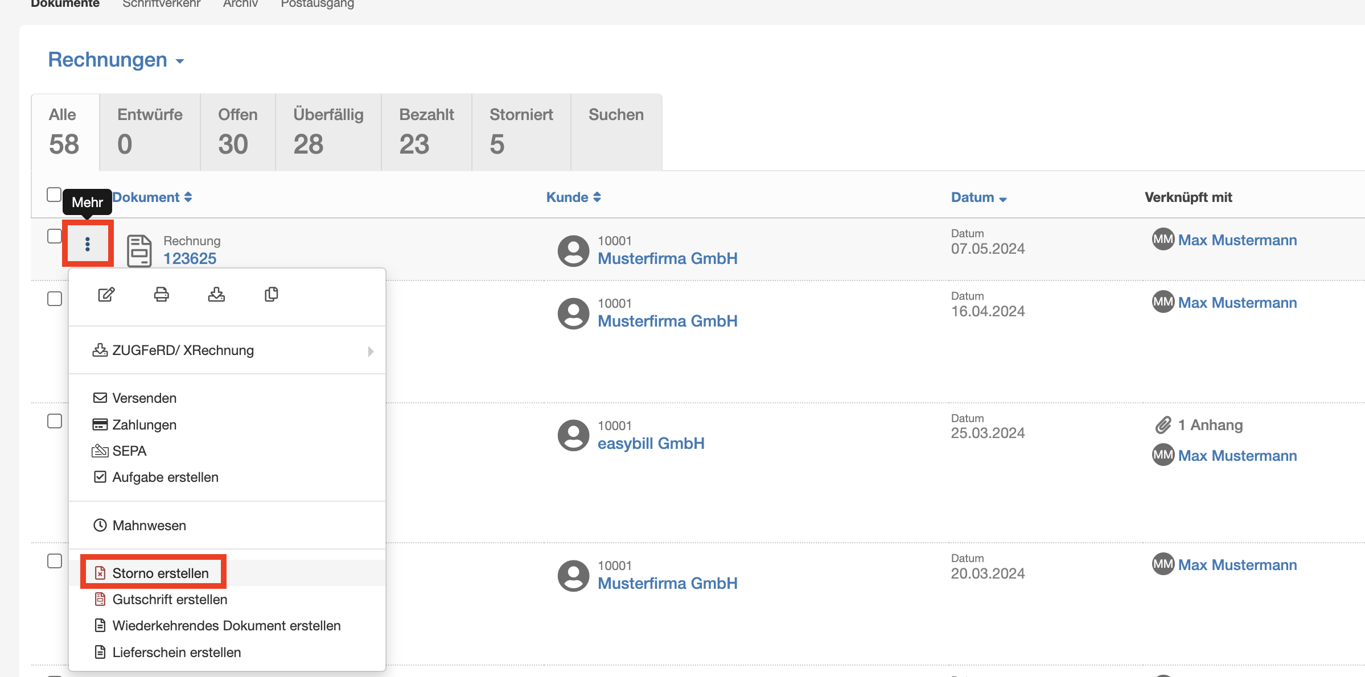The width and height of the screenshot is (1365, 677).
Task: Check the box for the 25.03.2024 row
Action: point(55,421)
